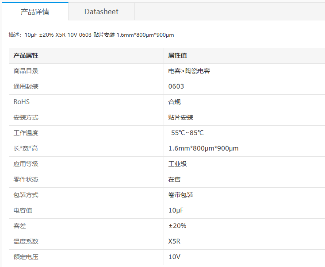Click the 合规 RoHS value

[174, 102]
